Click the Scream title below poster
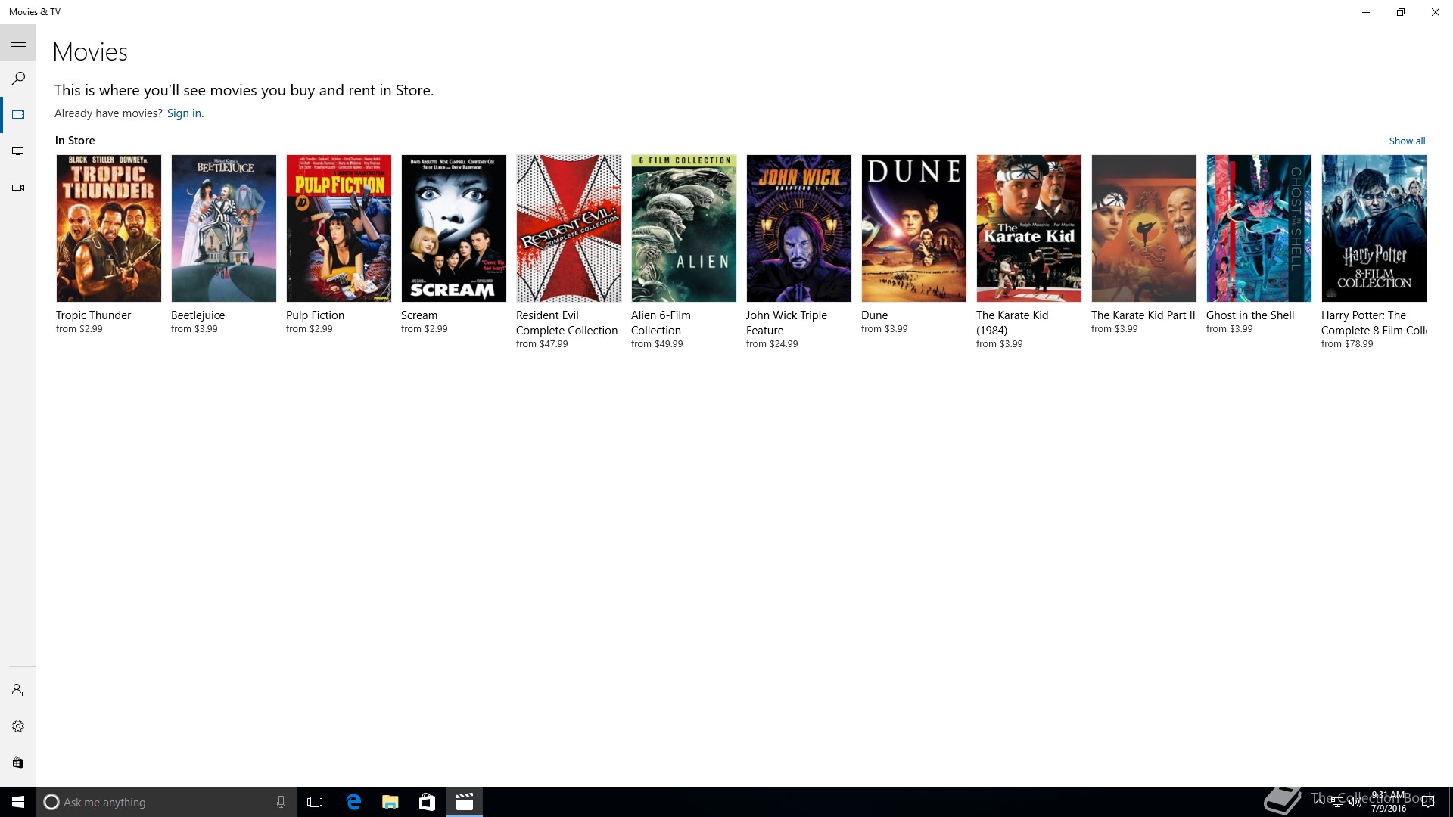Image resolution: width=1453 pixels, height=817 pixels. click(x=419, y=315)
